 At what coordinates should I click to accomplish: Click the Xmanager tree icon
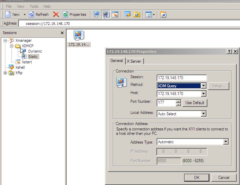(x=11, y=40)
